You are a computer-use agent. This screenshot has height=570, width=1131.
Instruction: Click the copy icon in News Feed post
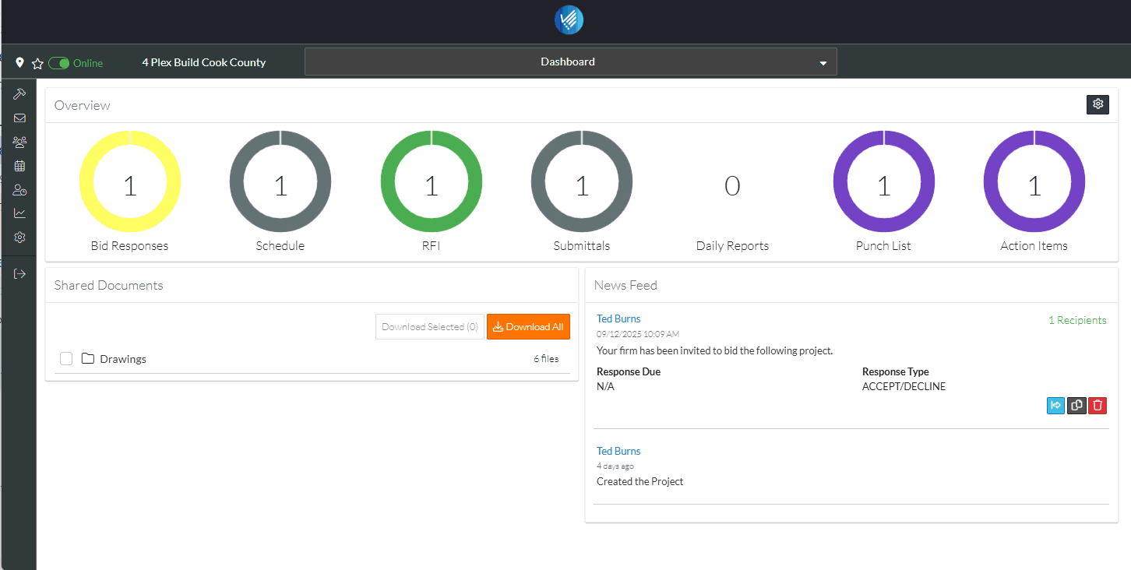pyautogui.click(x=1076, y=405)
